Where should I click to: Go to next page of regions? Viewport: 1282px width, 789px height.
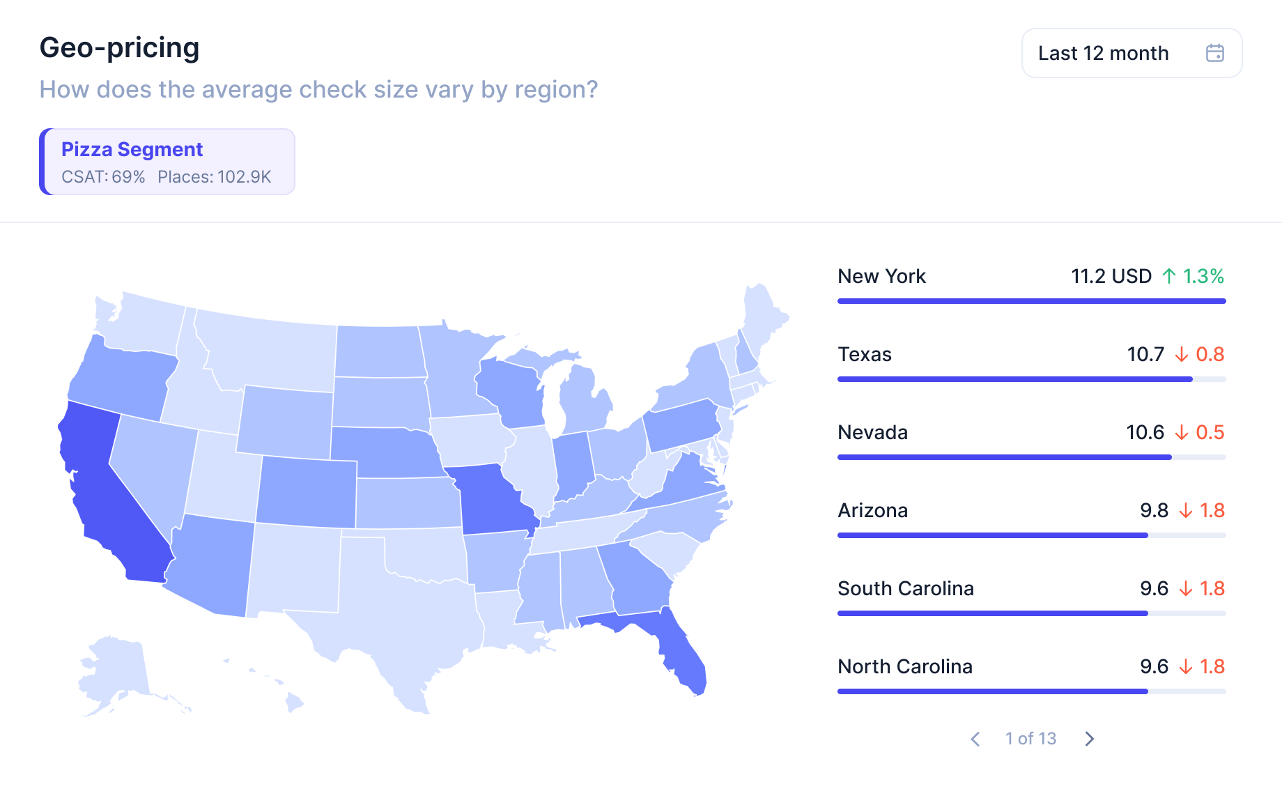click(1090, 739)
